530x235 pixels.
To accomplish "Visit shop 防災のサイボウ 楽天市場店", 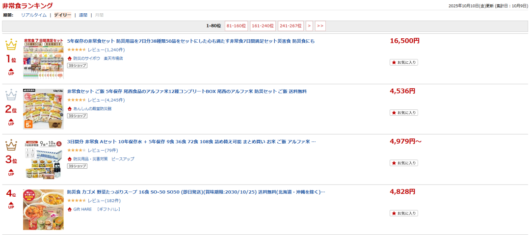I will 98,58.
